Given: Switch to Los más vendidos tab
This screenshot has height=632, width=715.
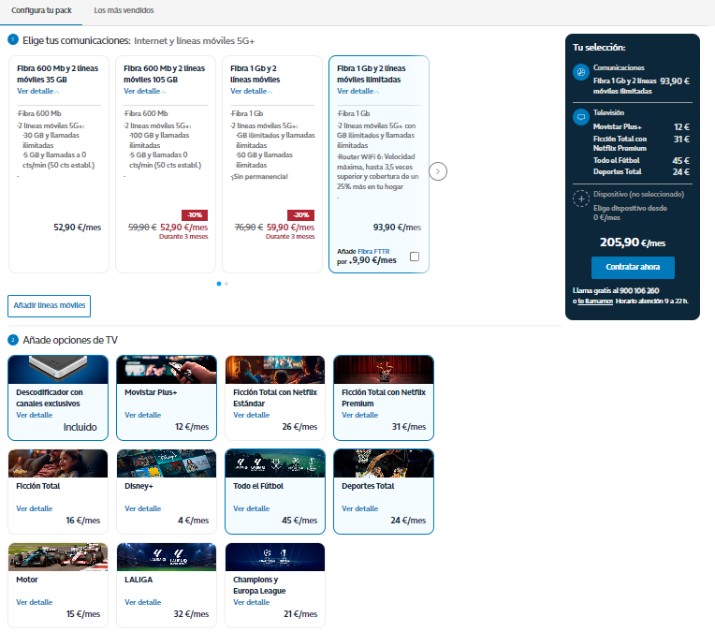Looking at the screenshot, I should pos(124,10).
